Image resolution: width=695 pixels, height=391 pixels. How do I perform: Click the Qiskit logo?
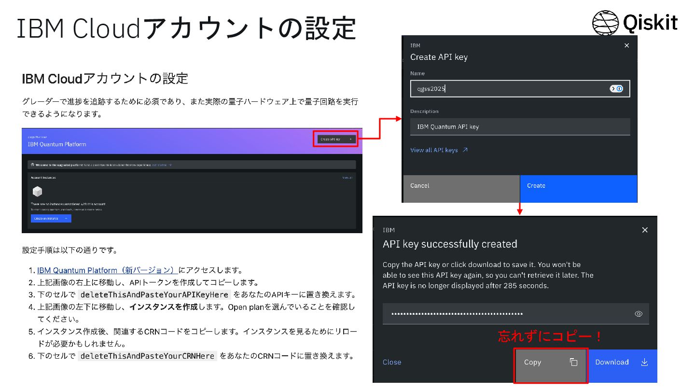635,23
